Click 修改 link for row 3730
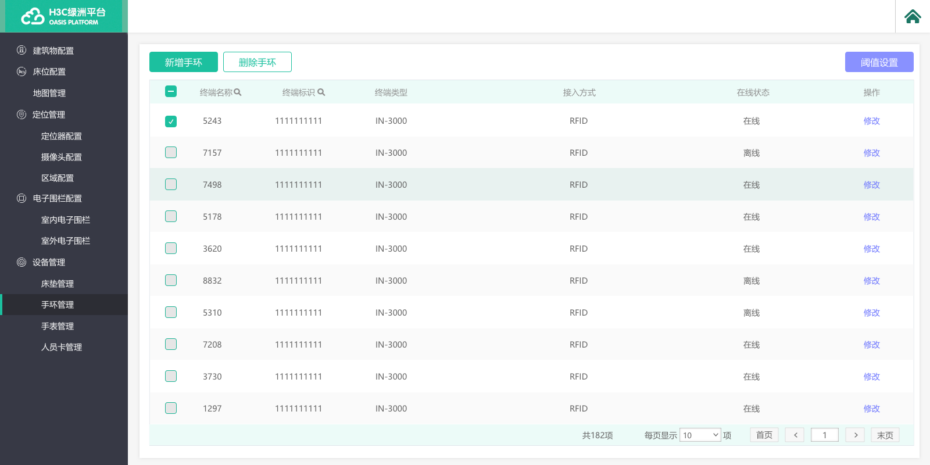 pos(872,377)
